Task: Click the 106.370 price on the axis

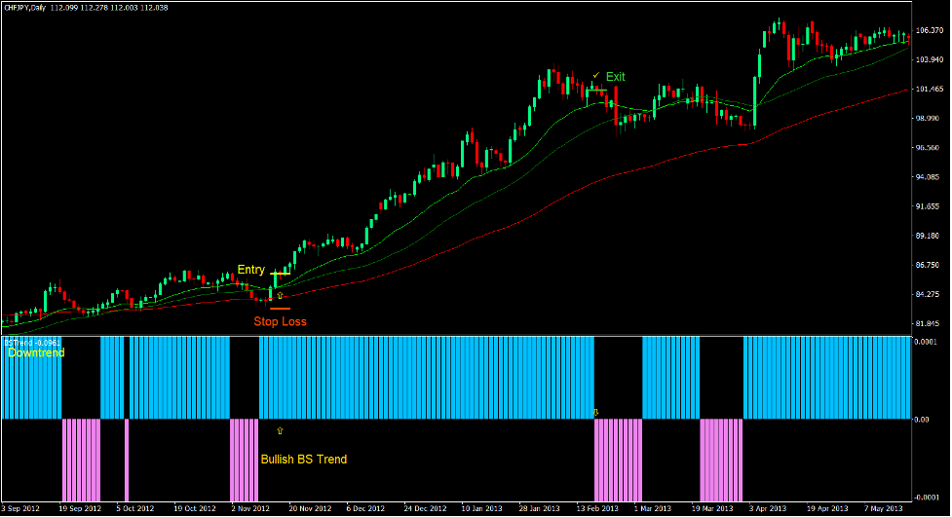Action: 932,30
